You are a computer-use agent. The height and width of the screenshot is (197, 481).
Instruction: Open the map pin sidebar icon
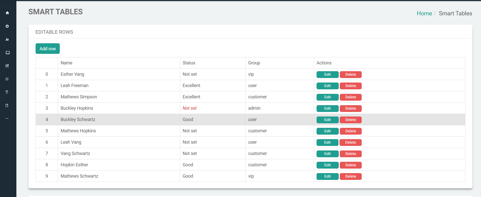tap(7, 92)
